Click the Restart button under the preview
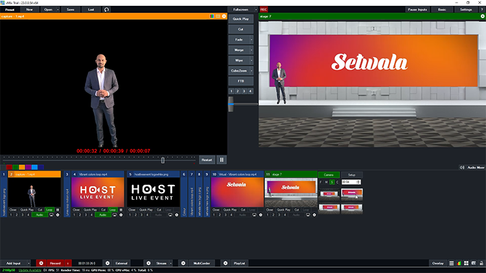This screenshot has width=486, height=273. pyautogui.click(x=206, y=160)
